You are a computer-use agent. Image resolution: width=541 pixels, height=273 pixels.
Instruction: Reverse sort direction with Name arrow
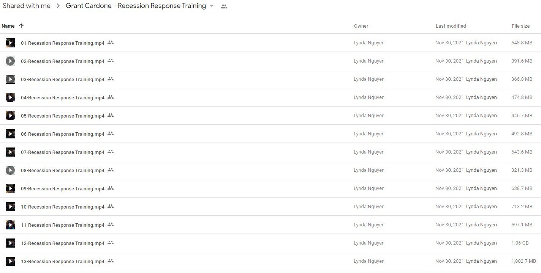[x=21, y=26]
